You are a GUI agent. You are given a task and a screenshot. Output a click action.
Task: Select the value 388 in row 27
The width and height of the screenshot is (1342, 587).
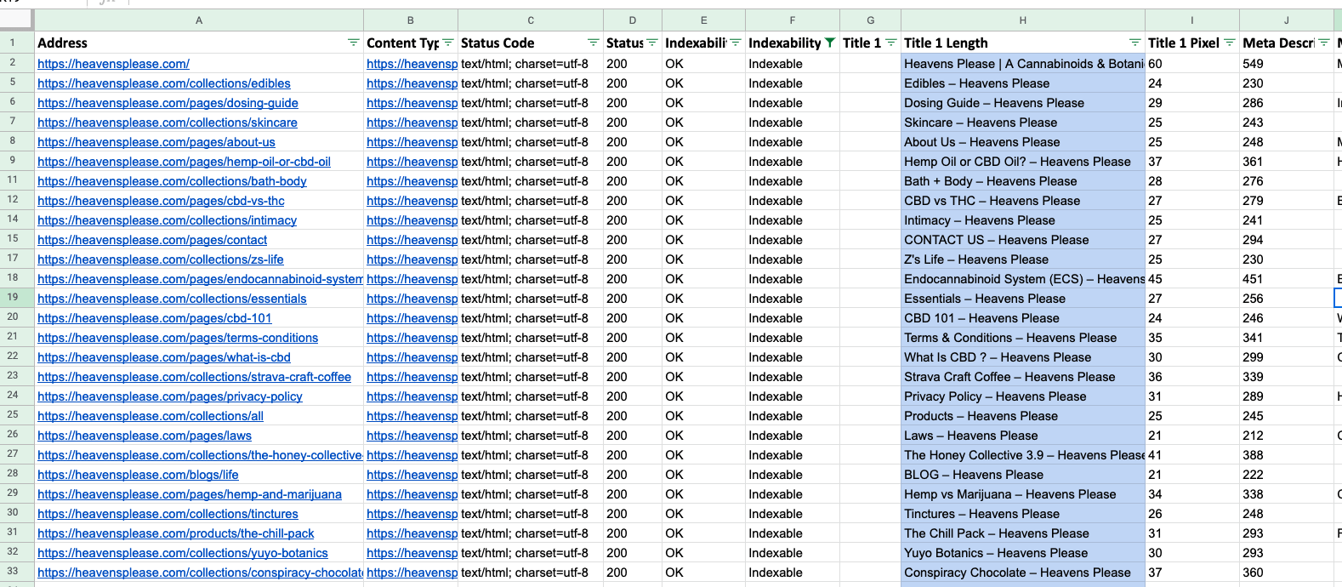click(x=1287, y=455)
